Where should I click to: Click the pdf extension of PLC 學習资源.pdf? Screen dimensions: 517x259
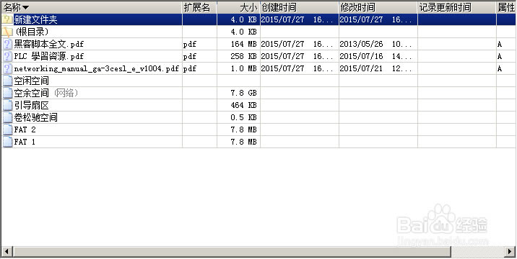point(190,57)
